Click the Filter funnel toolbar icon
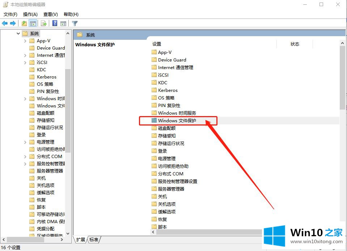The width and height of the screenshot is (347, 251). pos(75,24)
